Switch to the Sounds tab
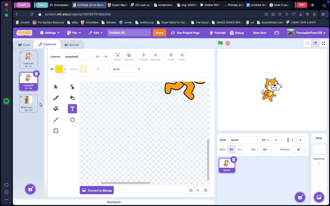The image size is (330, 206). [x=72, y=45]
